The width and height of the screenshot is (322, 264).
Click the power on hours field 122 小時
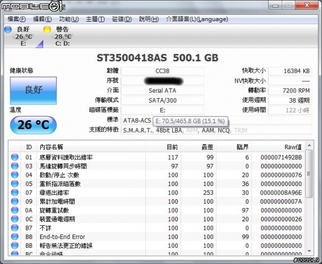coord(290,110)
